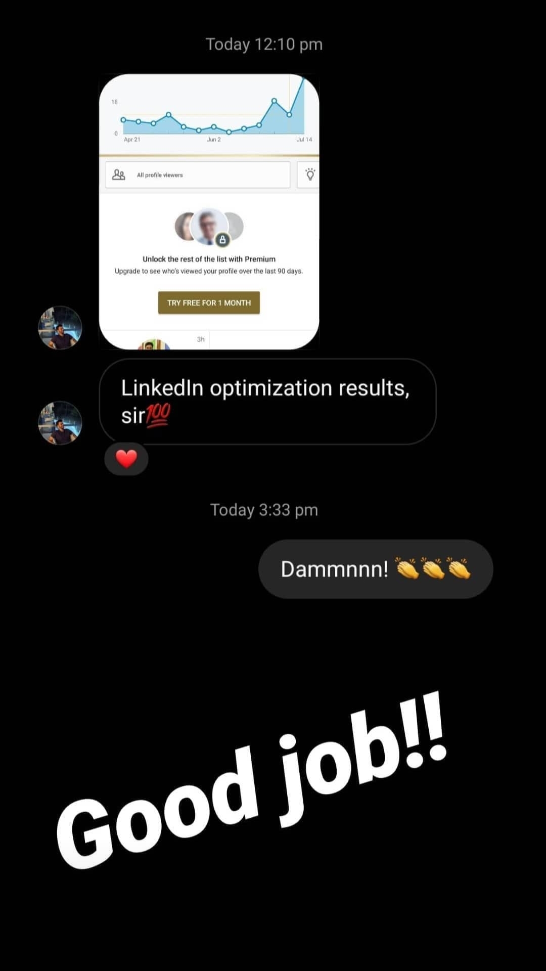Tap the 'Today 12:10 pm' timestamp
546x971 pixels.
[x=264, y=45]
